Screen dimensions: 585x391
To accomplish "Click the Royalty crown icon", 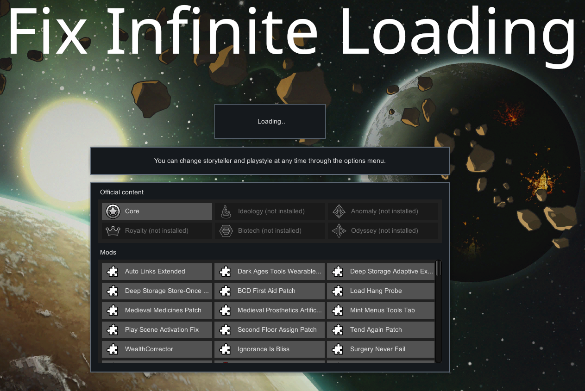I will 113,231.
